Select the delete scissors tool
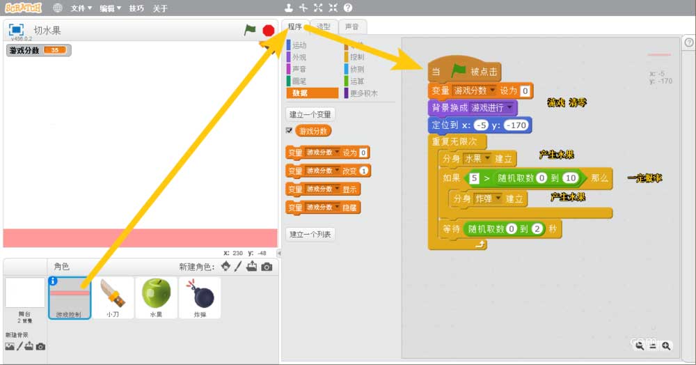The width and height of the screenshot is (696, 365). [x=303, y=8]
